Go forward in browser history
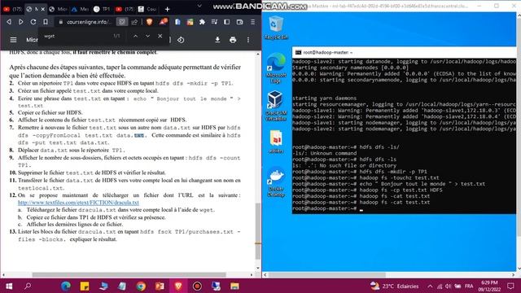Screen dimensions: 521x293 (x=21, y=22)
